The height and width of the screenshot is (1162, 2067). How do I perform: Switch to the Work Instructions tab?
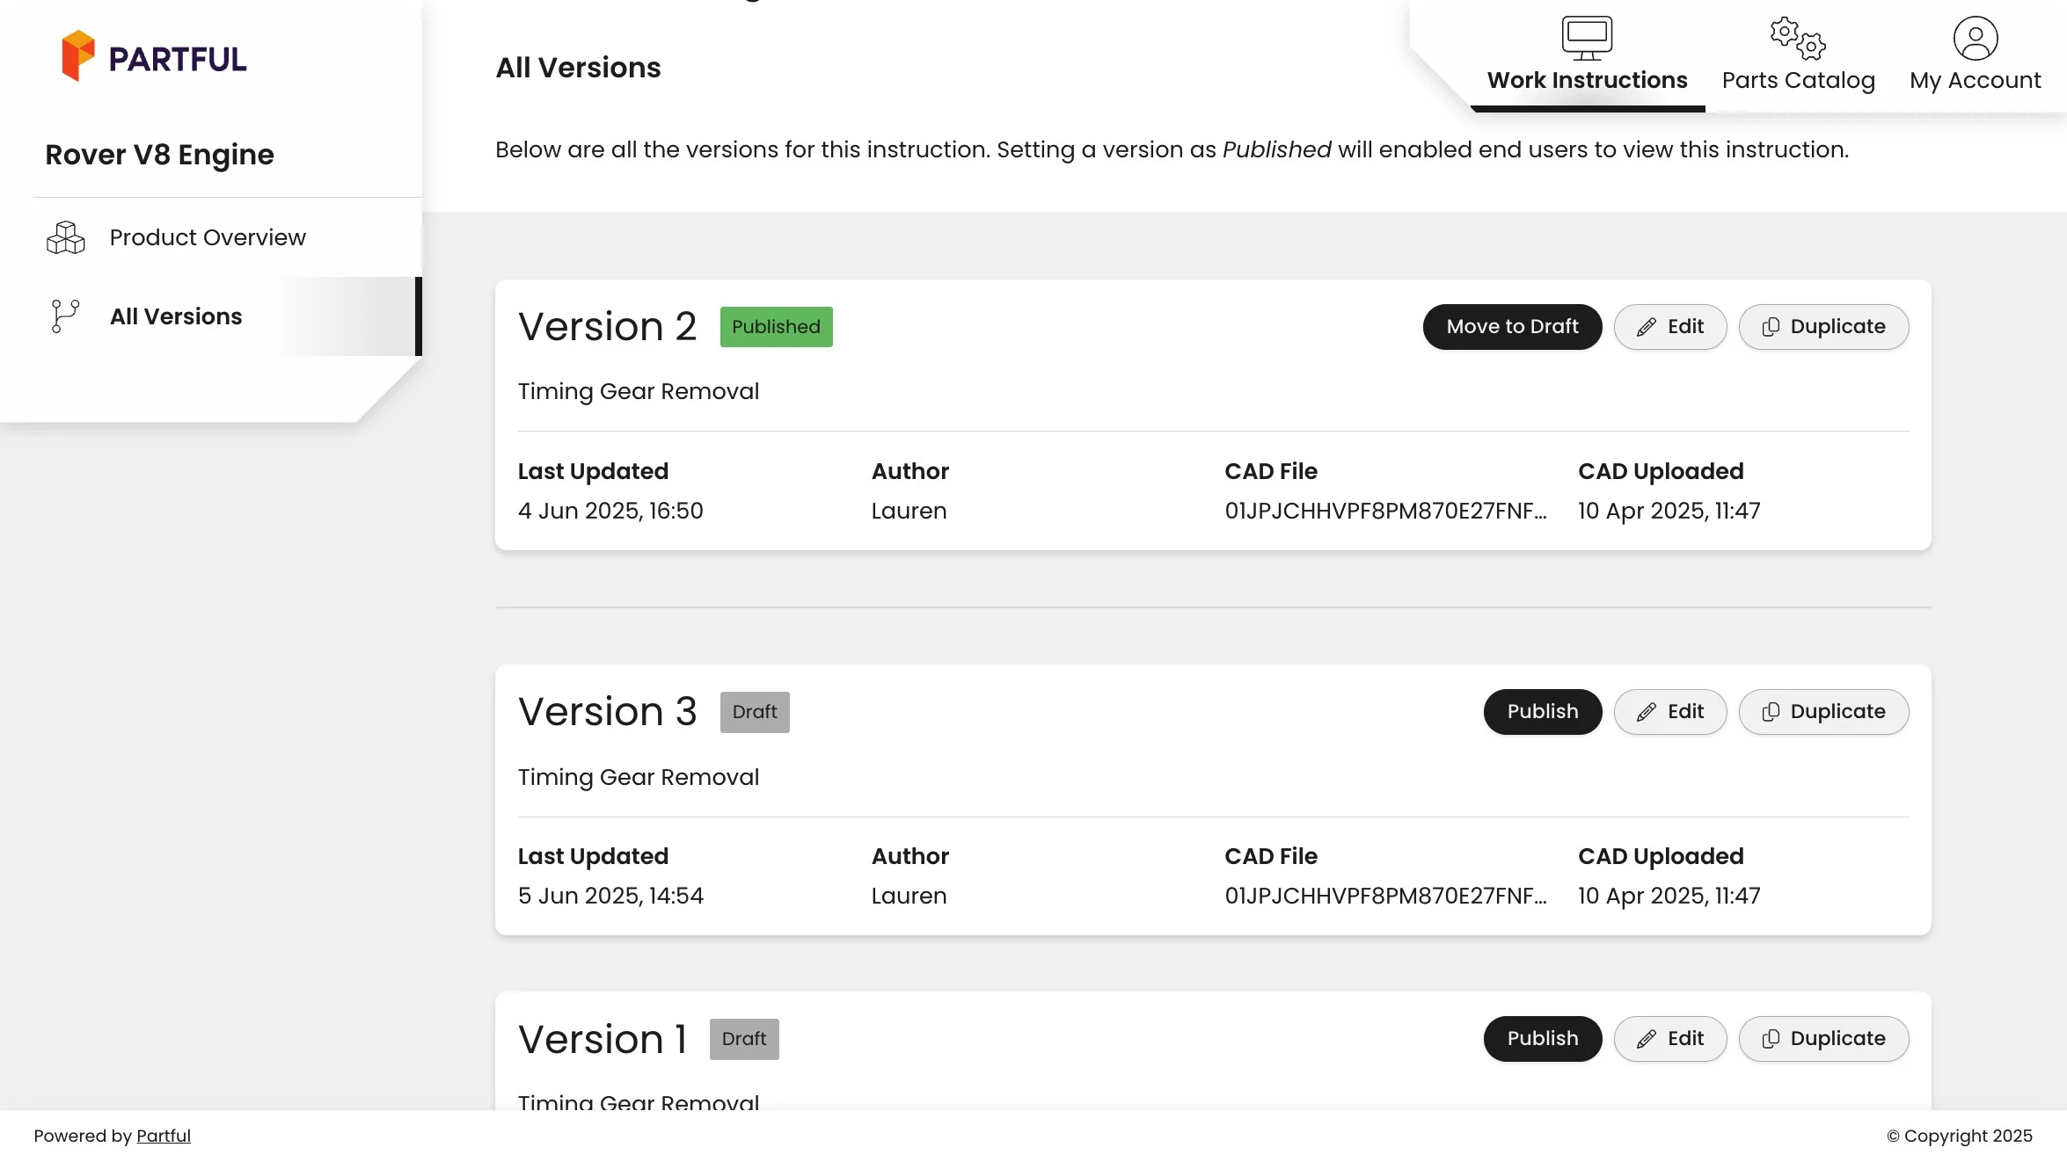[1587, 80]
